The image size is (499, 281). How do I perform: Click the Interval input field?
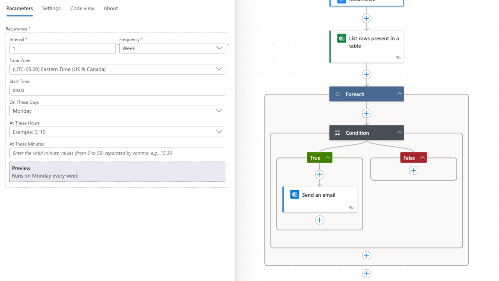click(62, 48)
